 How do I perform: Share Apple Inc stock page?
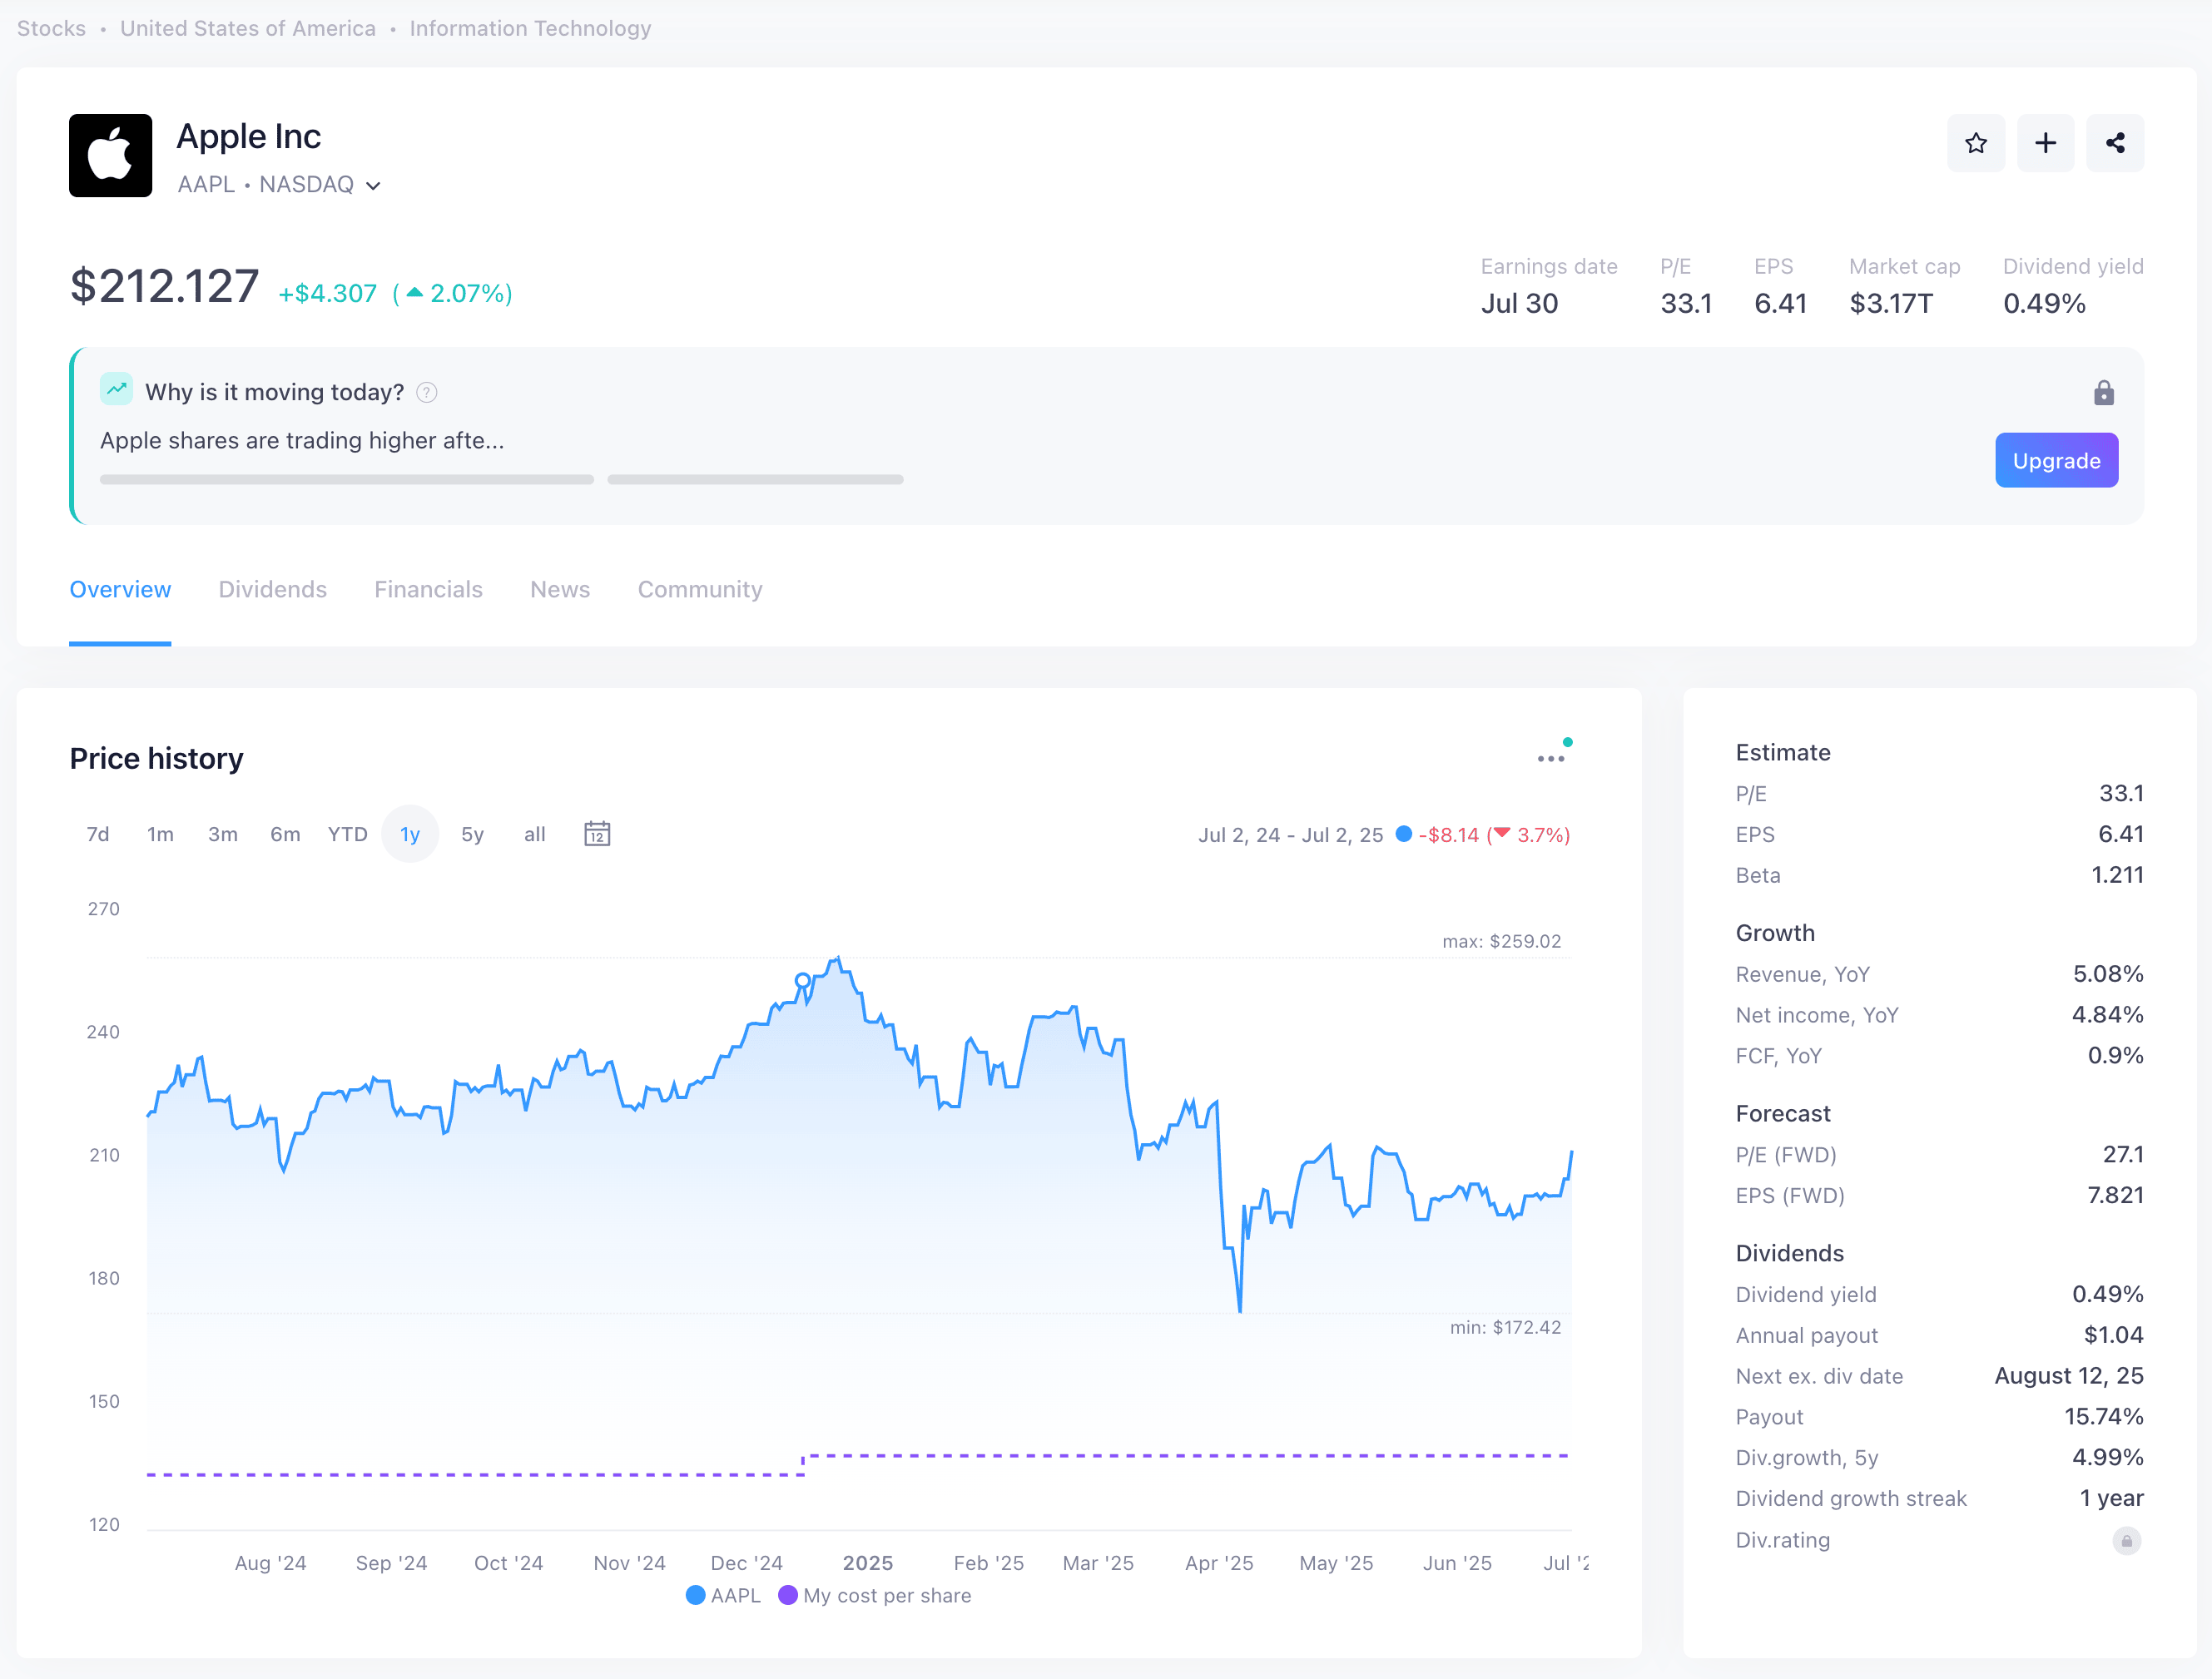click(x=2114, y=143)
